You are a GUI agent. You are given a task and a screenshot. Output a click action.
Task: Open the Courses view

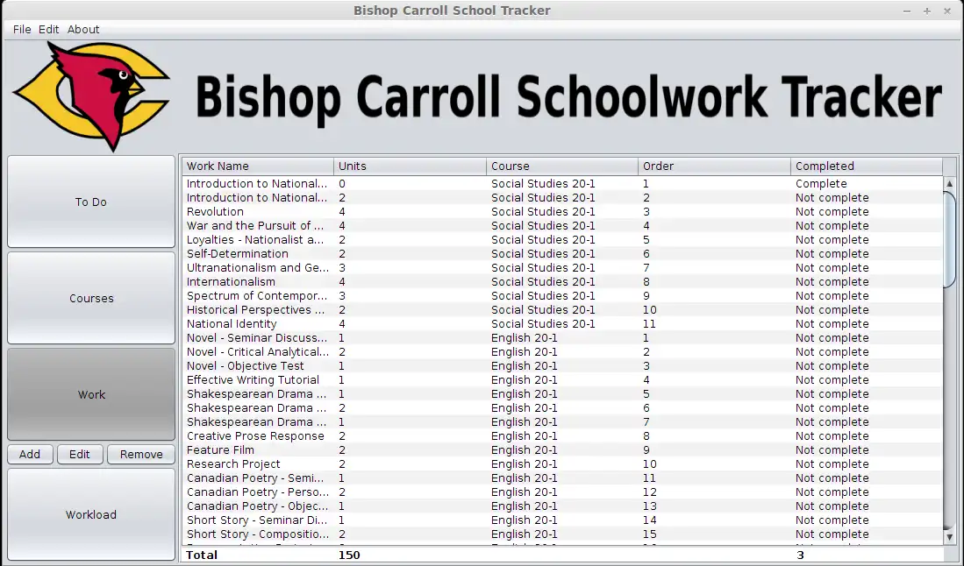point(91,299)
